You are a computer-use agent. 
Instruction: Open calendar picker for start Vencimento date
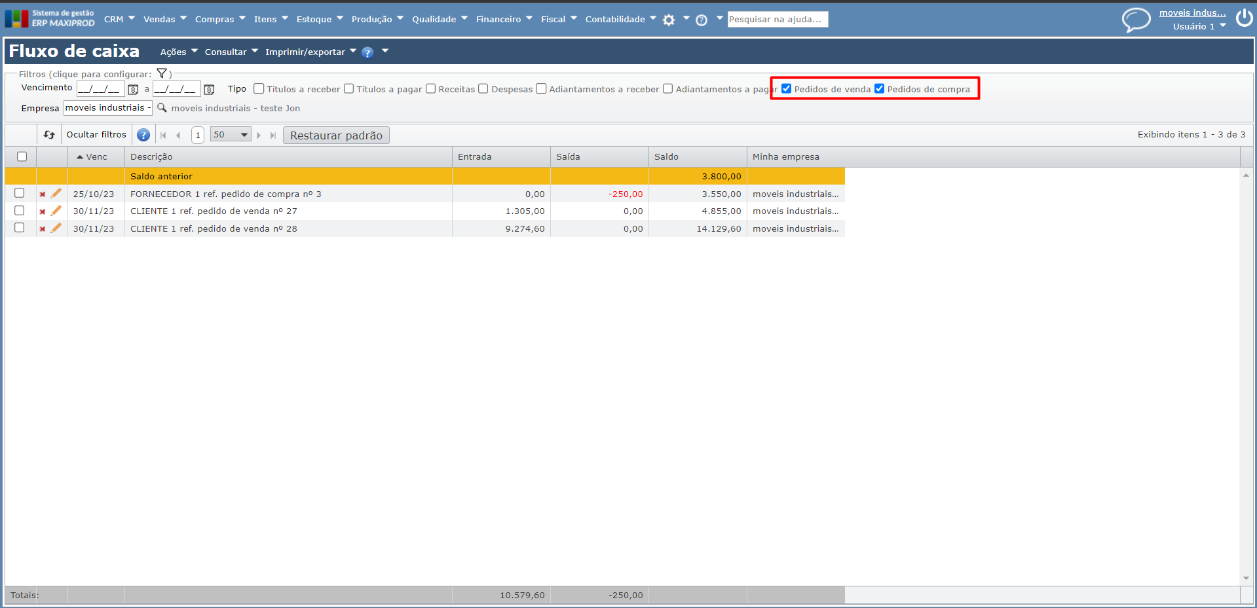(x=133, y=89)
